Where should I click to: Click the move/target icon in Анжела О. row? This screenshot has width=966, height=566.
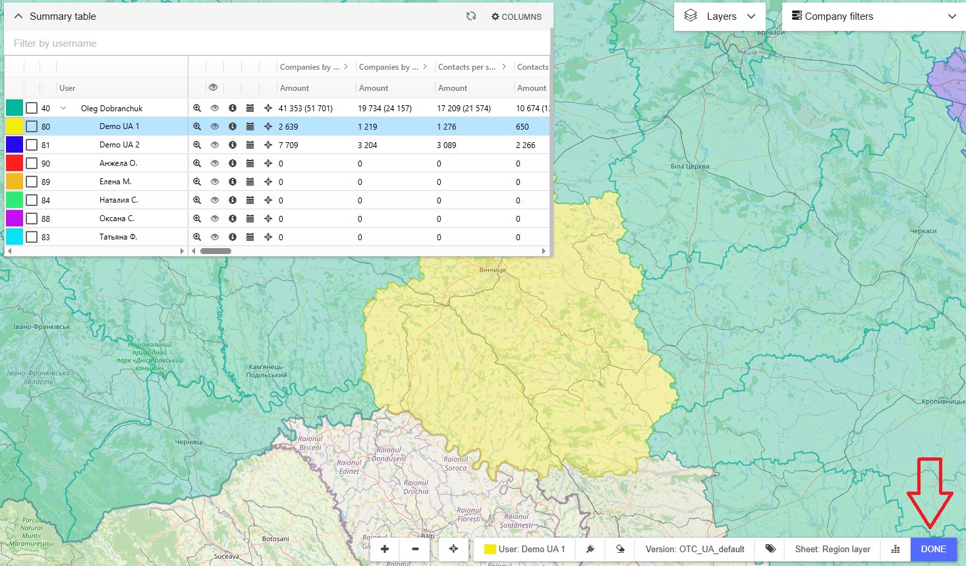(268, 163)
